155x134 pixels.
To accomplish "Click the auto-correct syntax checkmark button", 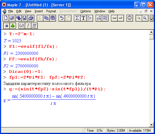I will pos(22,26).
